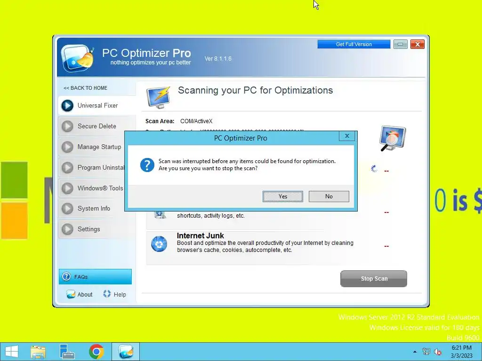Click the blue question mark dialog icon
This screenshot has width=482, height=361.
(147, 165)
